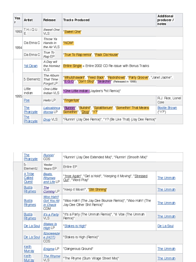This screenshot has width=196, height=262.
Task: Open Beats, Rhymes and Life link
Action: pyautogui.click(x=49, y=178)
